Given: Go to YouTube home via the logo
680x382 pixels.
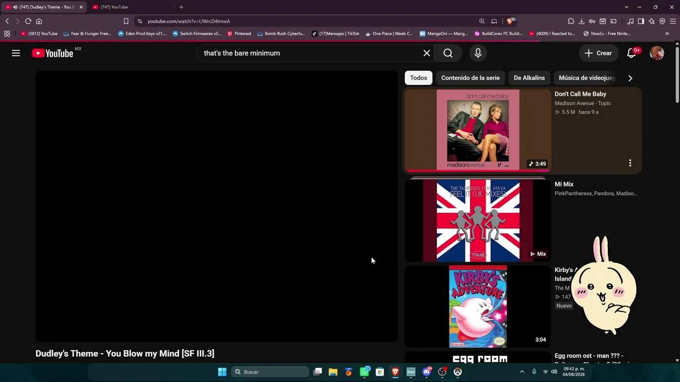Looking at the screenshot, I should pos(52,53).
